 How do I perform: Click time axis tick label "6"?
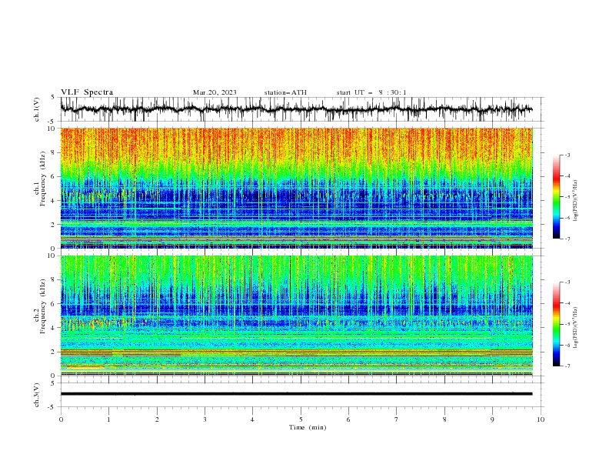pos(348,419)
